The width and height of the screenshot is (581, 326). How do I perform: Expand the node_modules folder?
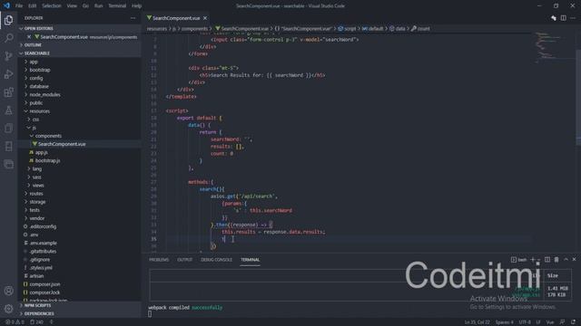(x=44, y=94)
